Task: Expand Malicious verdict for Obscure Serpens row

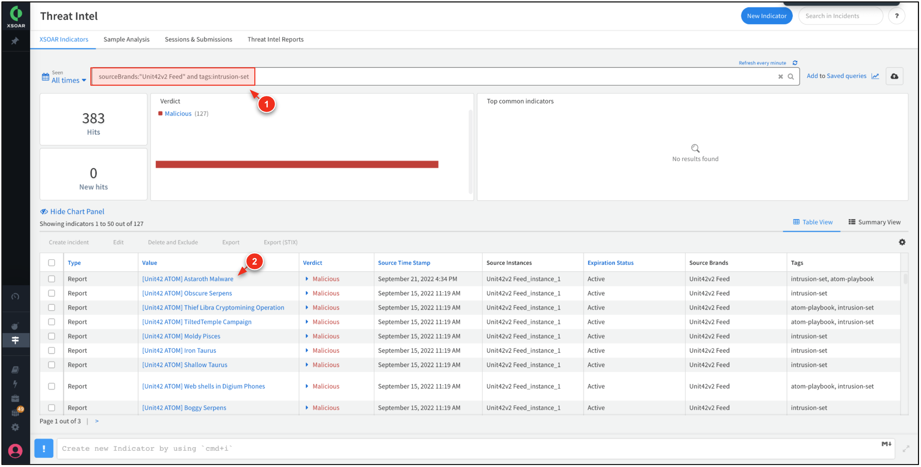Action: pyautogui.click(x=307, y=293)
